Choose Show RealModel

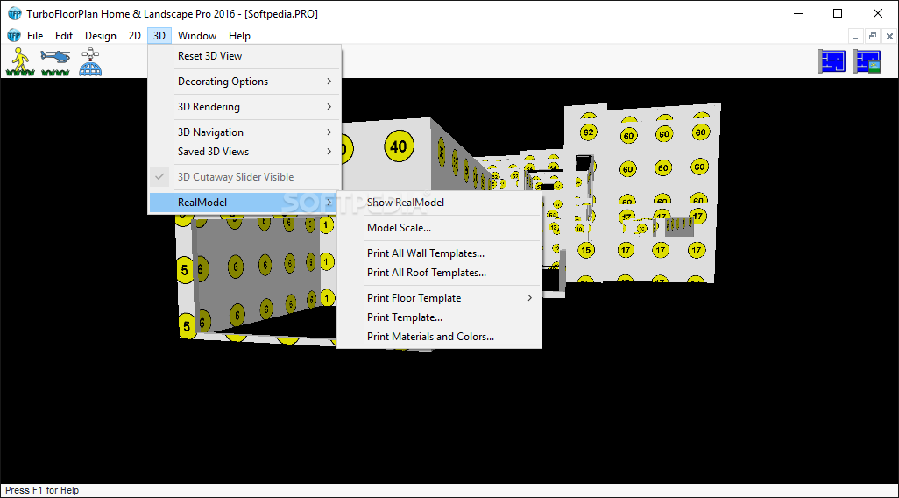(x=439, y=202)
